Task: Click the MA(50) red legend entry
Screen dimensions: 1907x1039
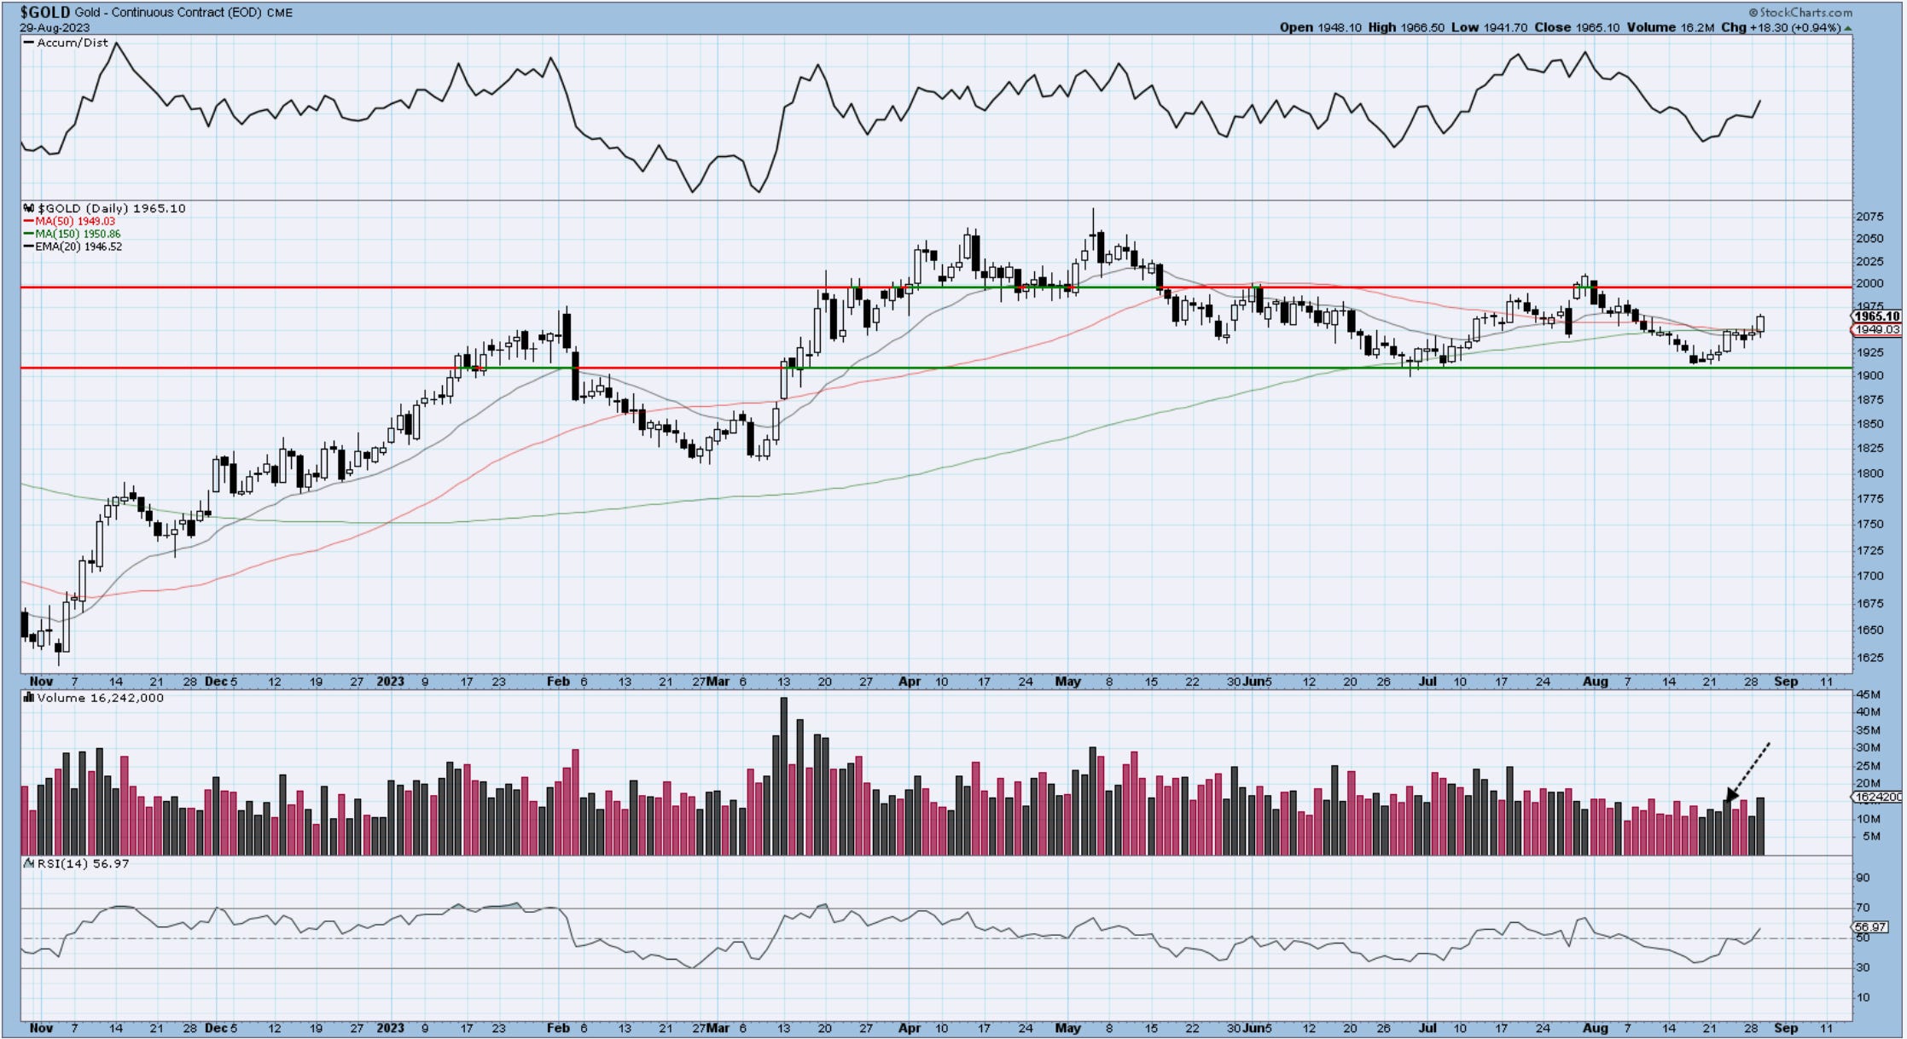Action: click(75, 221)
